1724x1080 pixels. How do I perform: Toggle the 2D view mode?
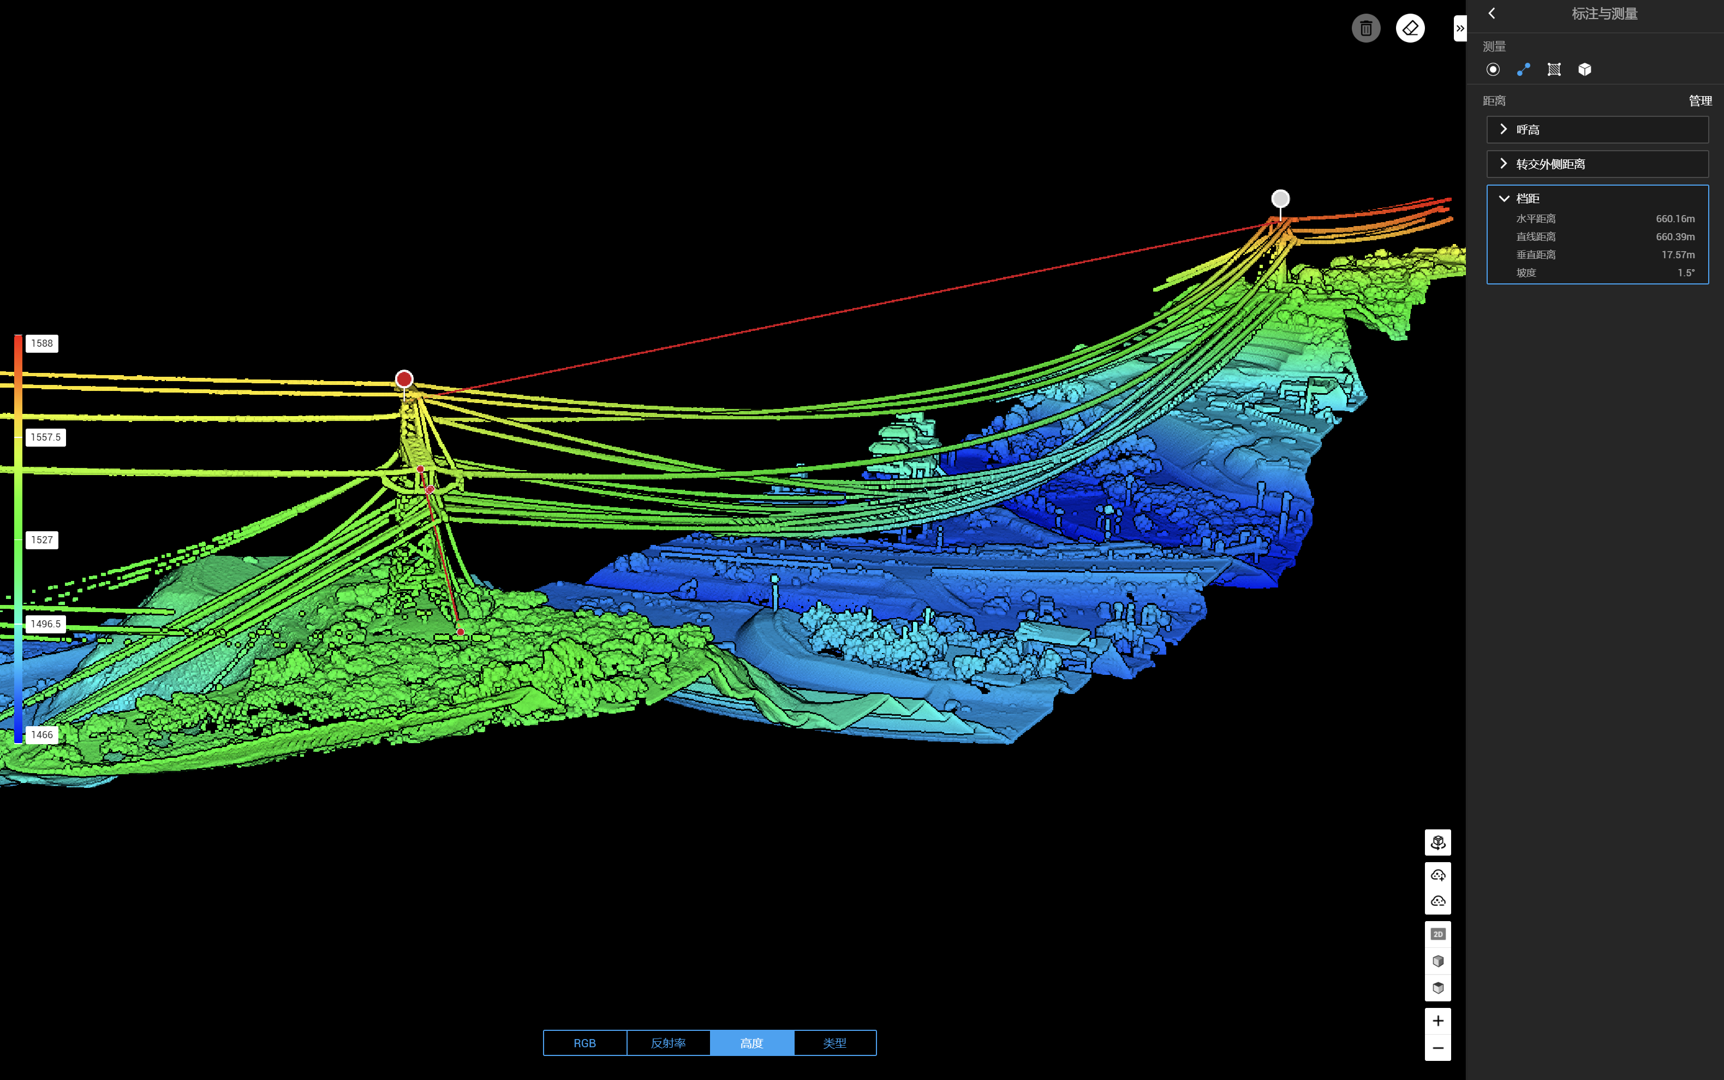coord(1437,934)
